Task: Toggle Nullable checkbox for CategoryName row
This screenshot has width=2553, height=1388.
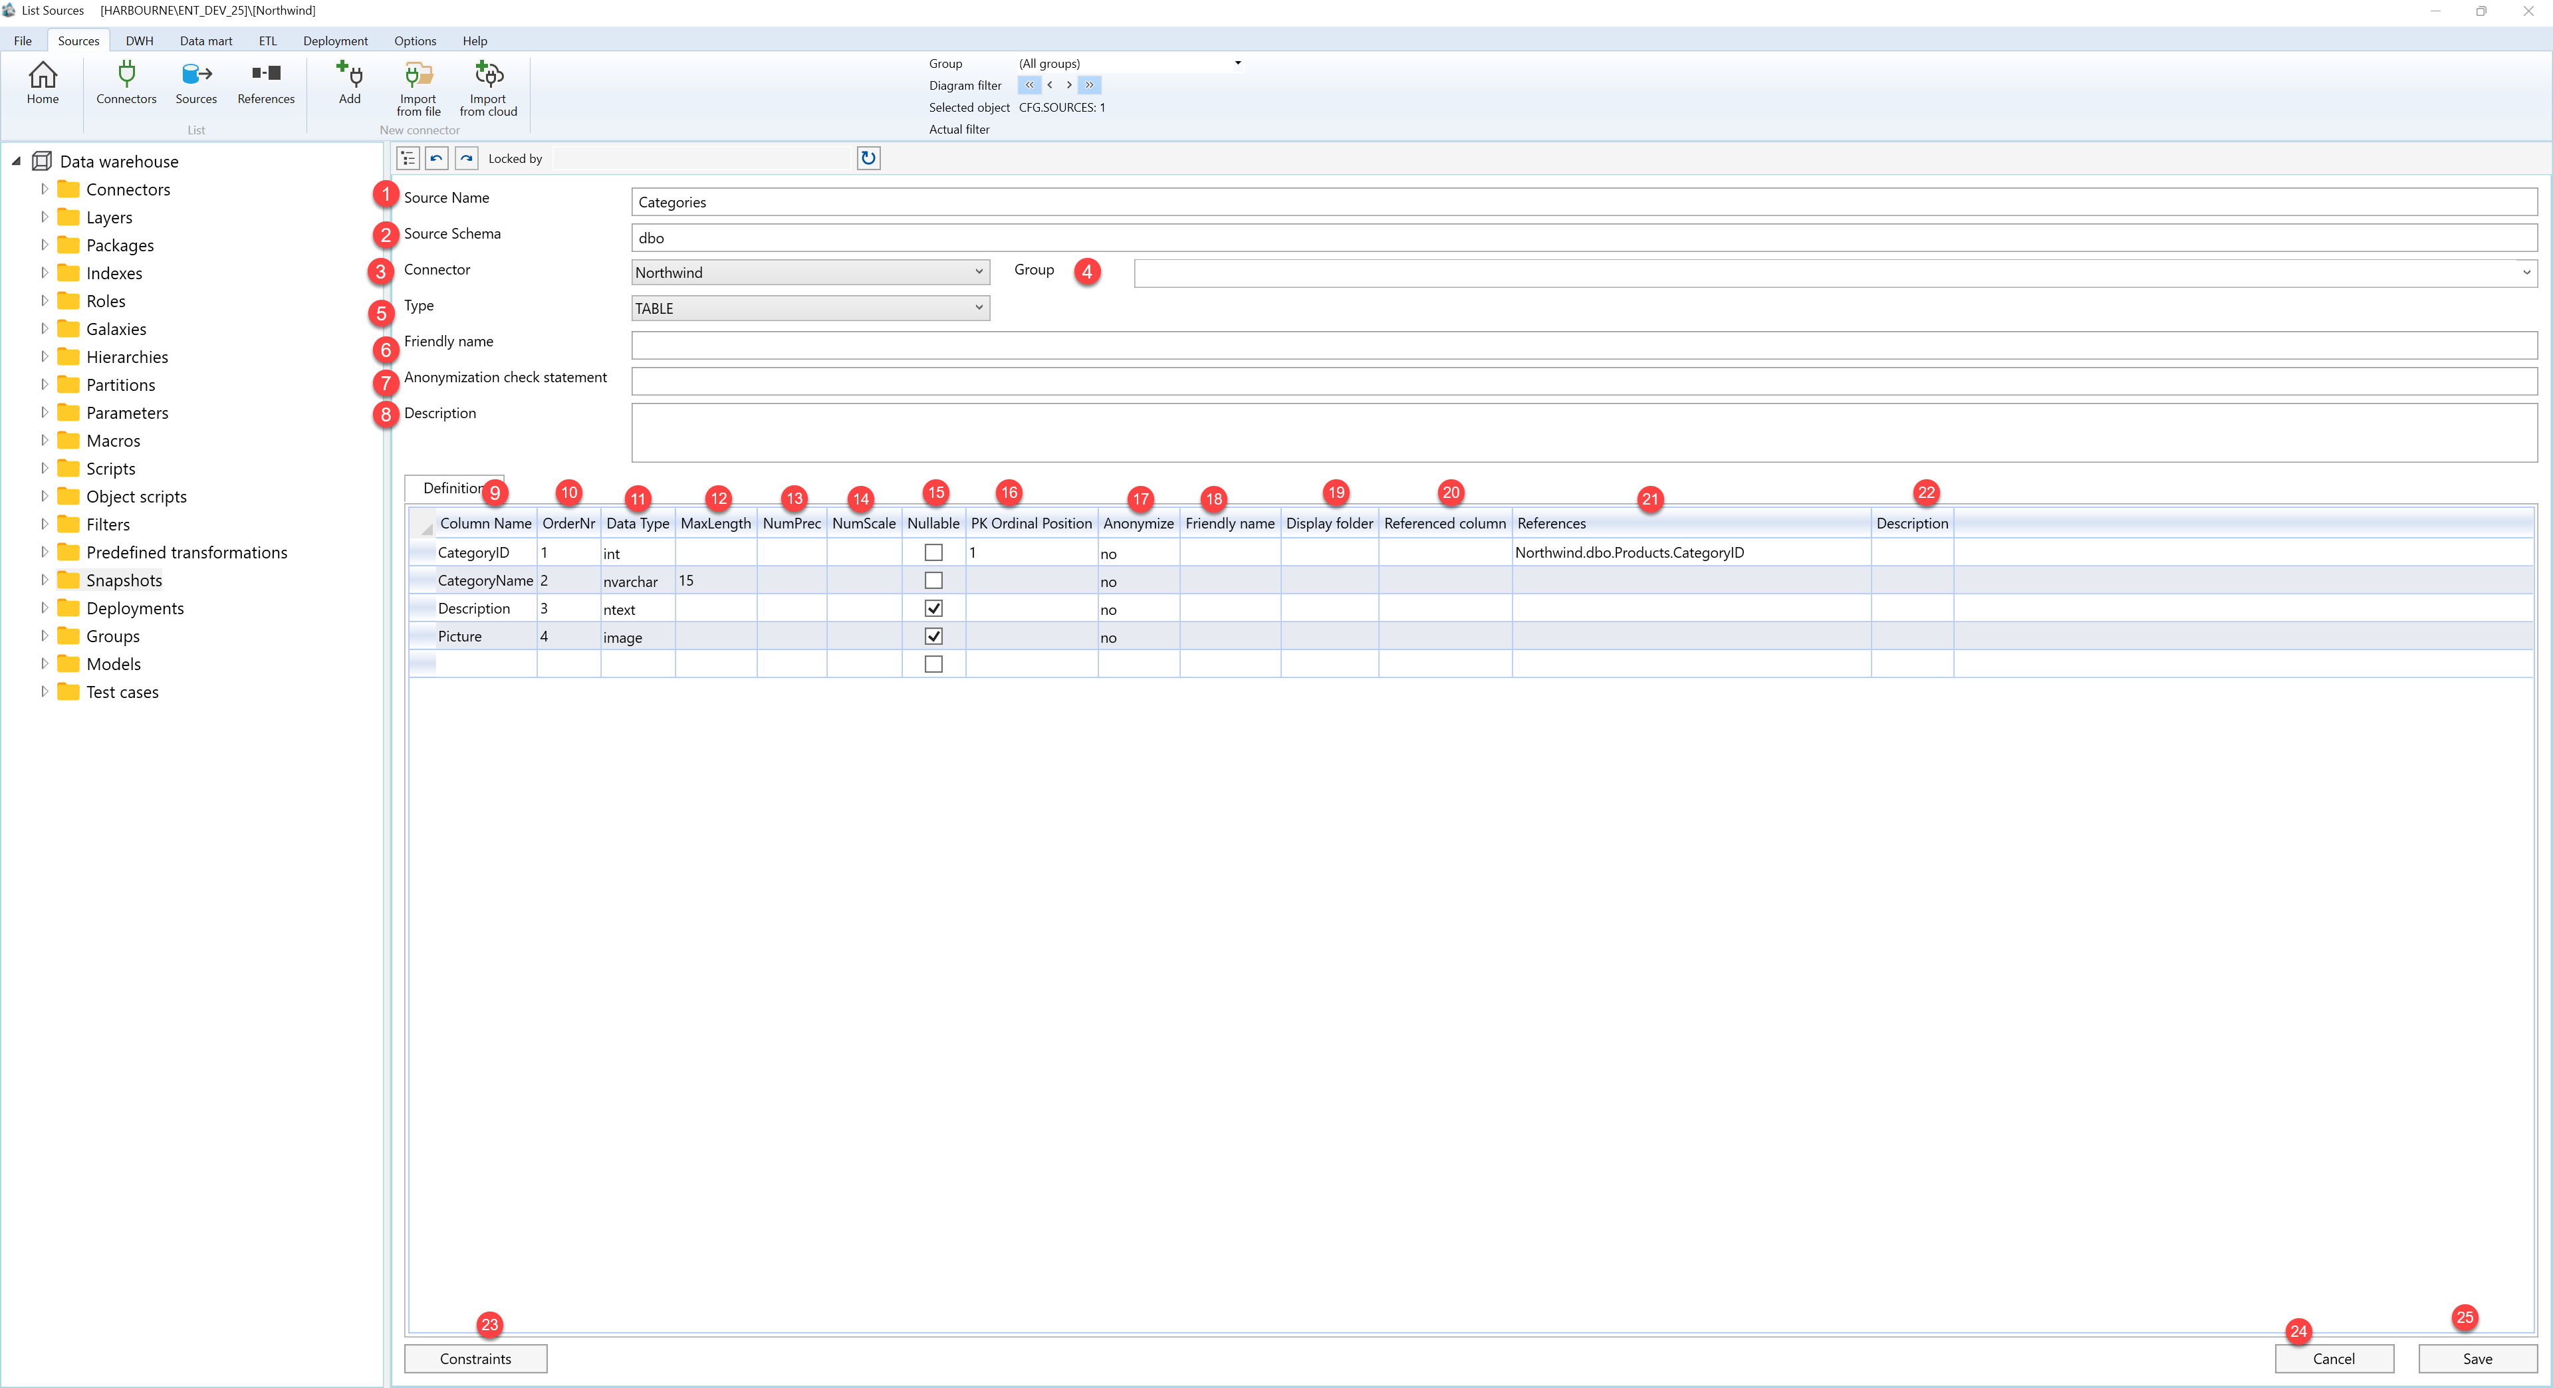Action: point(933,580)
